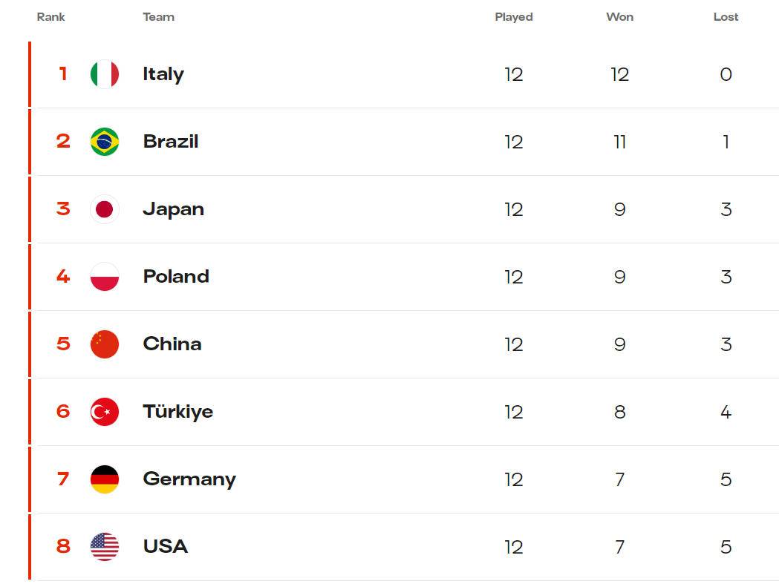Click the Türkiye flag icon
This screenshot has height=584, width=779.
(104, 412)
